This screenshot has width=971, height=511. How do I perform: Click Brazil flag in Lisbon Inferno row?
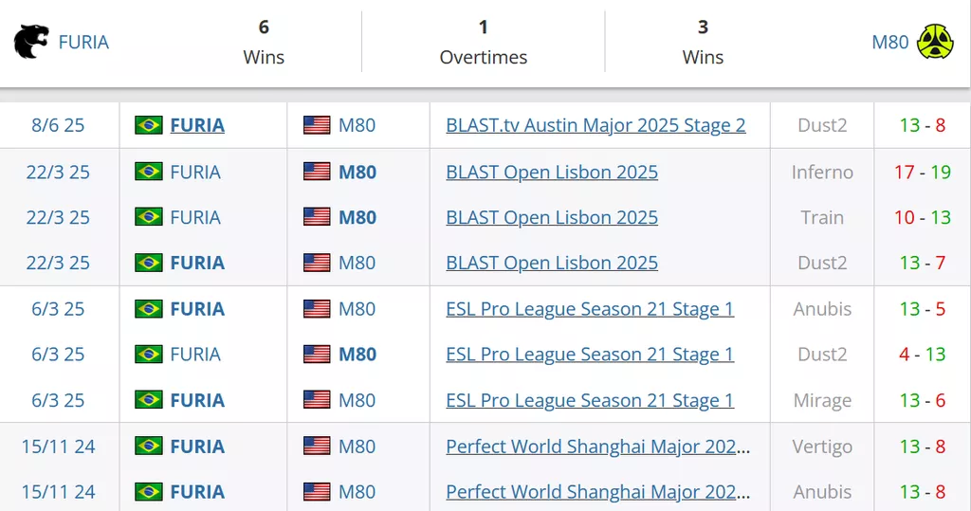(x=149, y=172)
